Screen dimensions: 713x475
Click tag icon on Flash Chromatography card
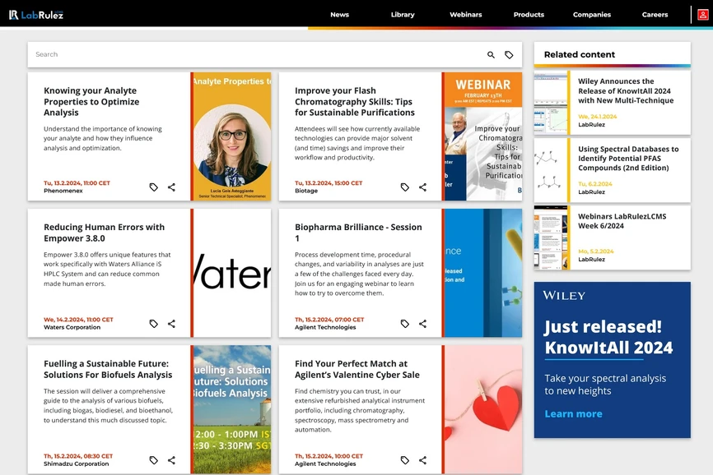tap(405, 187)
